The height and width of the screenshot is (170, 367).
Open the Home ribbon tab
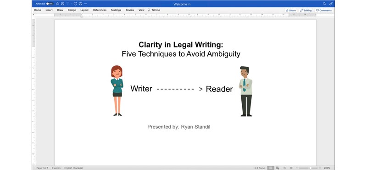(38, 10)
